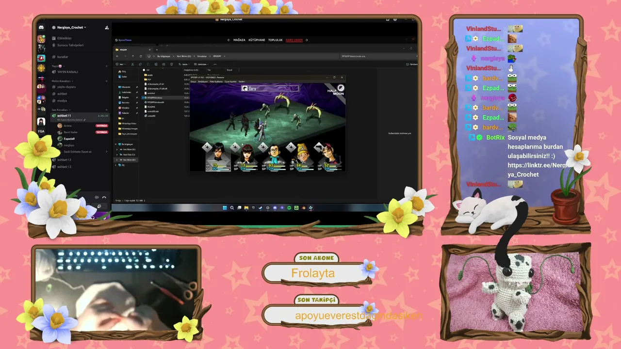621x349 pixels.
Task: Click the invite members icon beside Nergisya_Crochet
Action: click(x=107, y=28)
